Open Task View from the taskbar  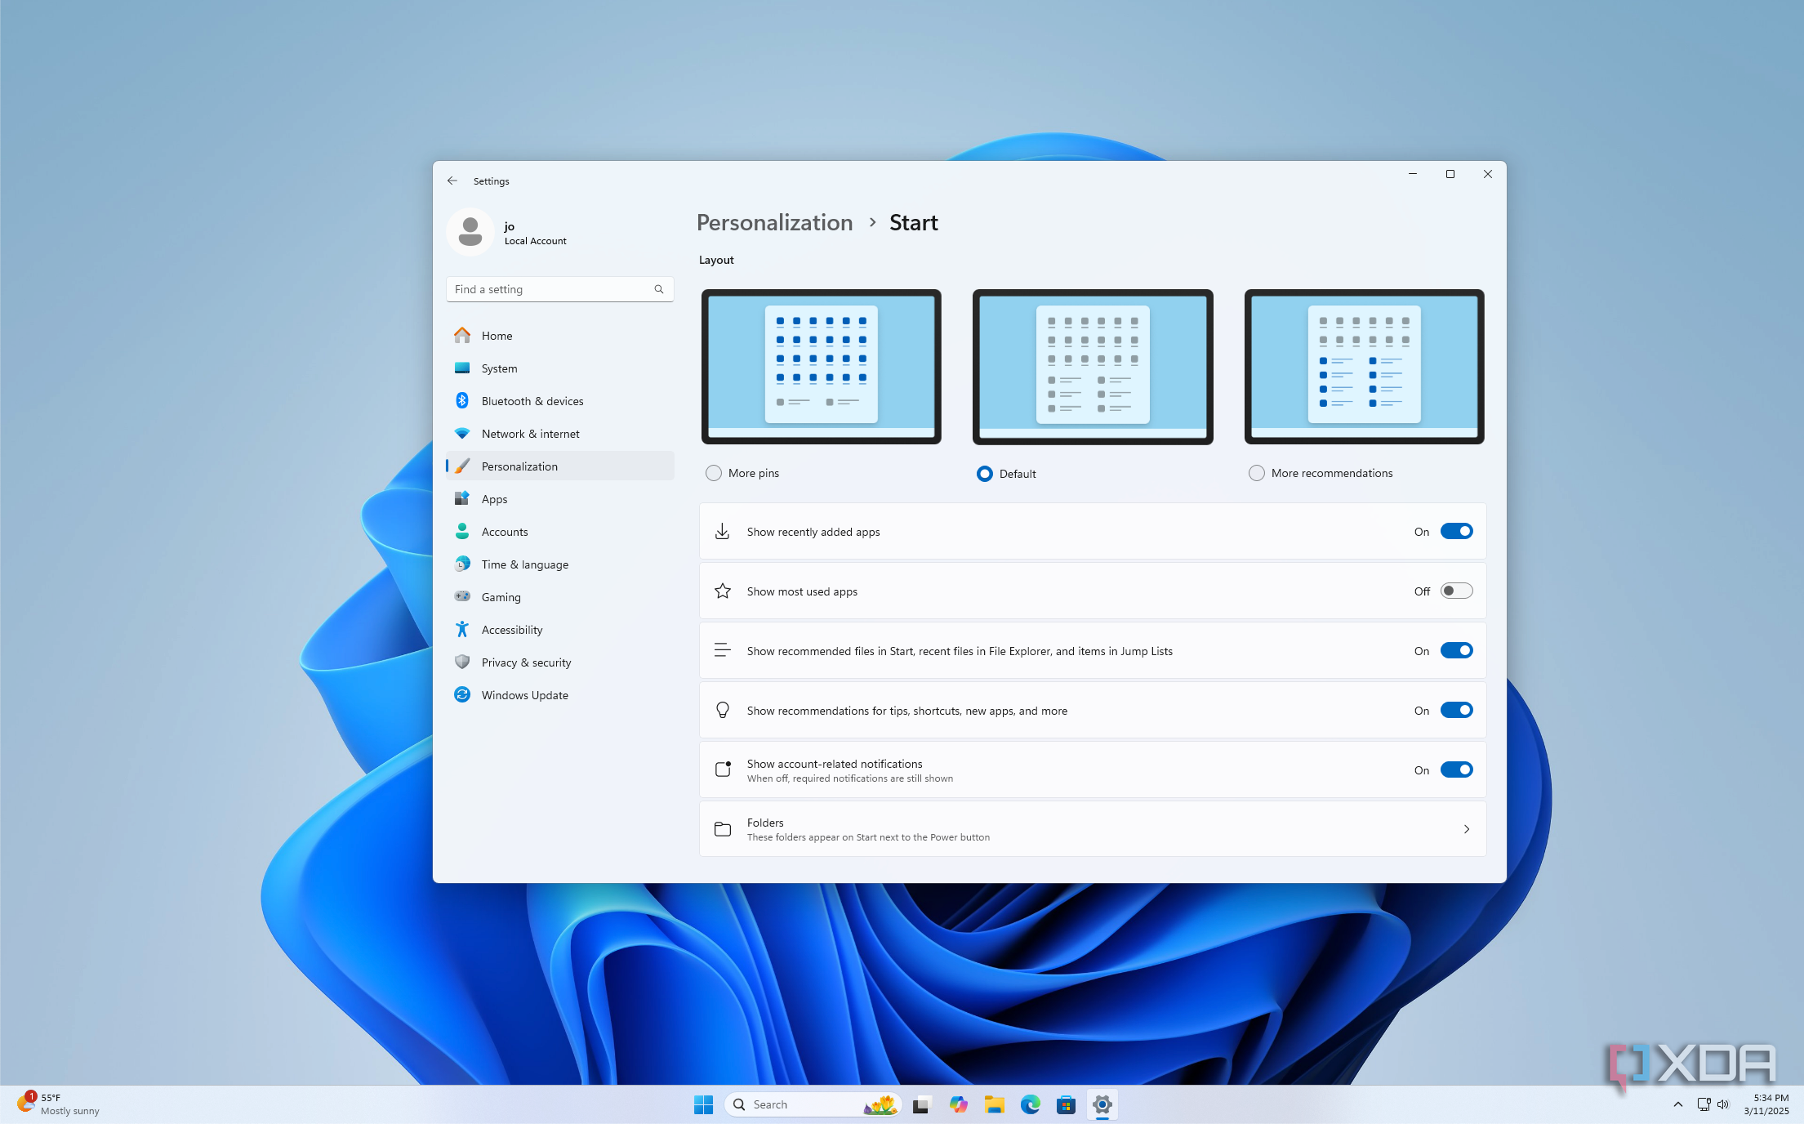tap(922, 1104)
